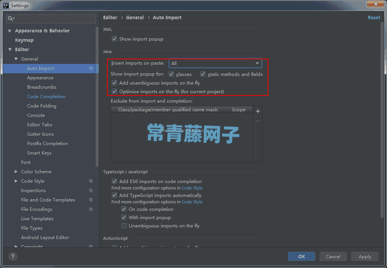Click the per-project icon beside Inspections

pos(91,191)
